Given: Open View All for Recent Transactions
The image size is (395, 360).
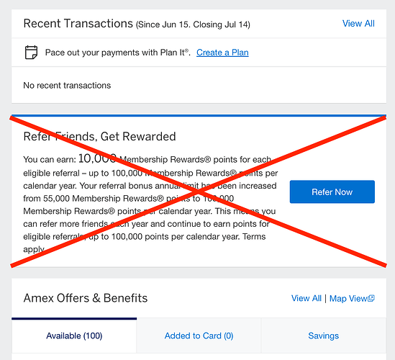Looking at the screenshot, I should 358,24.
